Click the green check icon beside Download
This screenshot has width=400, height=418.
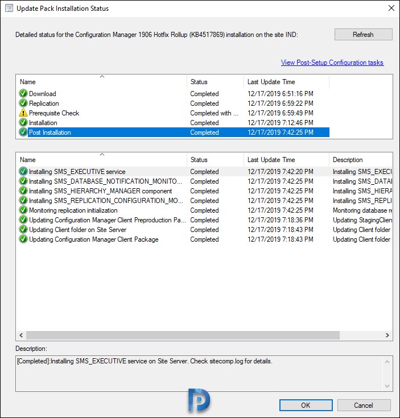23,94
